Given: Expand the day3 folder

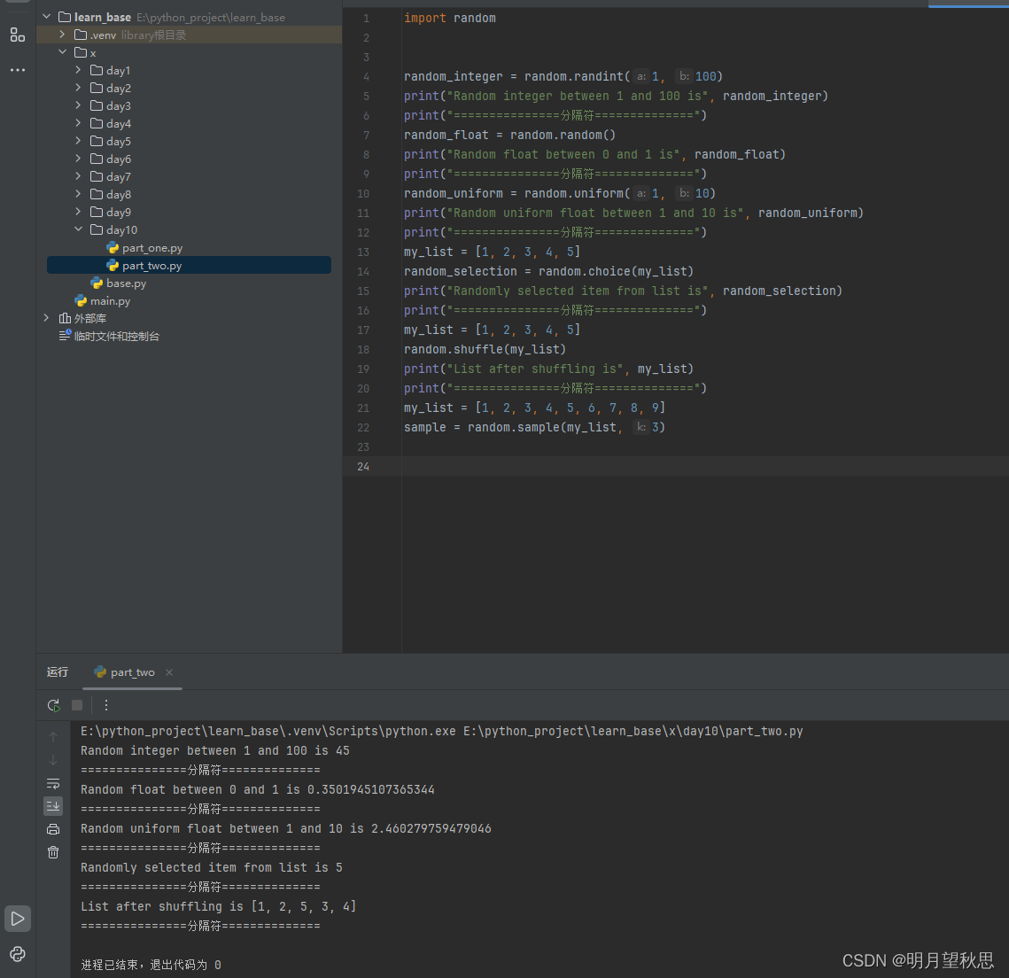Looking at the screenshot, I should (x=79, y=105).
